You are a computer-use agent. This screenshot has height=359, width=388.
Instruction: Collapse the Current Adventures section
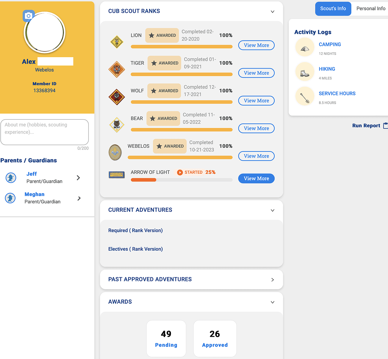point(272,210)
